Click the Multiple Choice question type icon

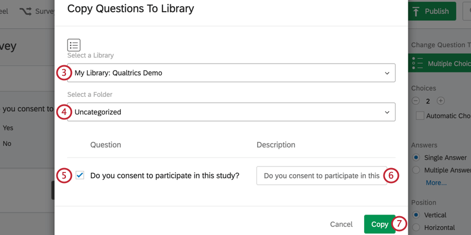click(x=418, y=64)
